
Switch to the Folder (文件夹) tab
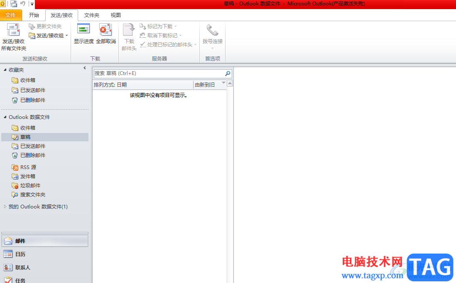point(92,15)
